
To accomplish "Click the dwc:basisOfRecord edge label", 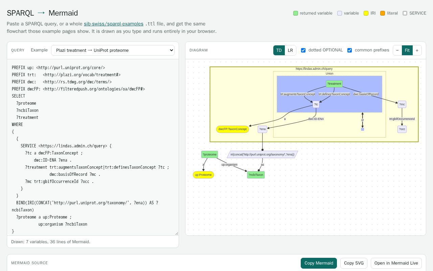I will coord(366,94).
